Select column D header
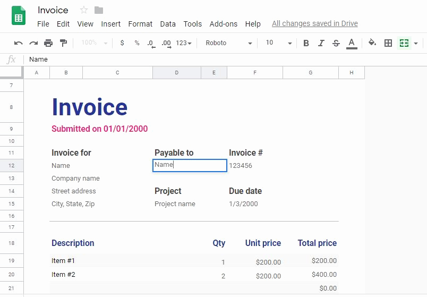This screenshot has width=427, height=297. coord(177,73)
